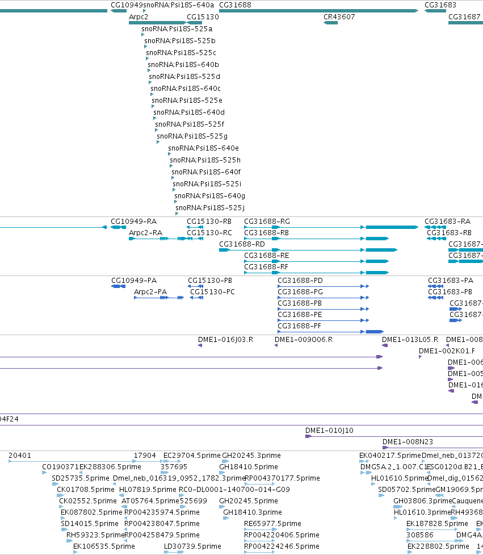The width and height of the screenshot is (483, 555).
Task: Click the CG31688-PD protein label
Action: 300,281
